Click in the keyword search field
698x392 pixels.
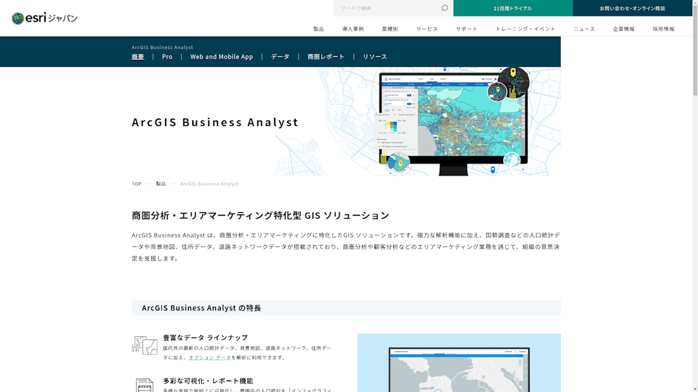387,8
